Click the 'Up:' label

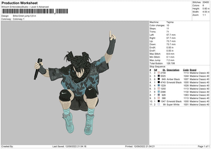click(x=151, y=41)
